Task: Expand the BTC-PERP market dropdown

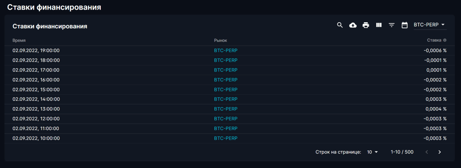Action: [x=430, y=24]
